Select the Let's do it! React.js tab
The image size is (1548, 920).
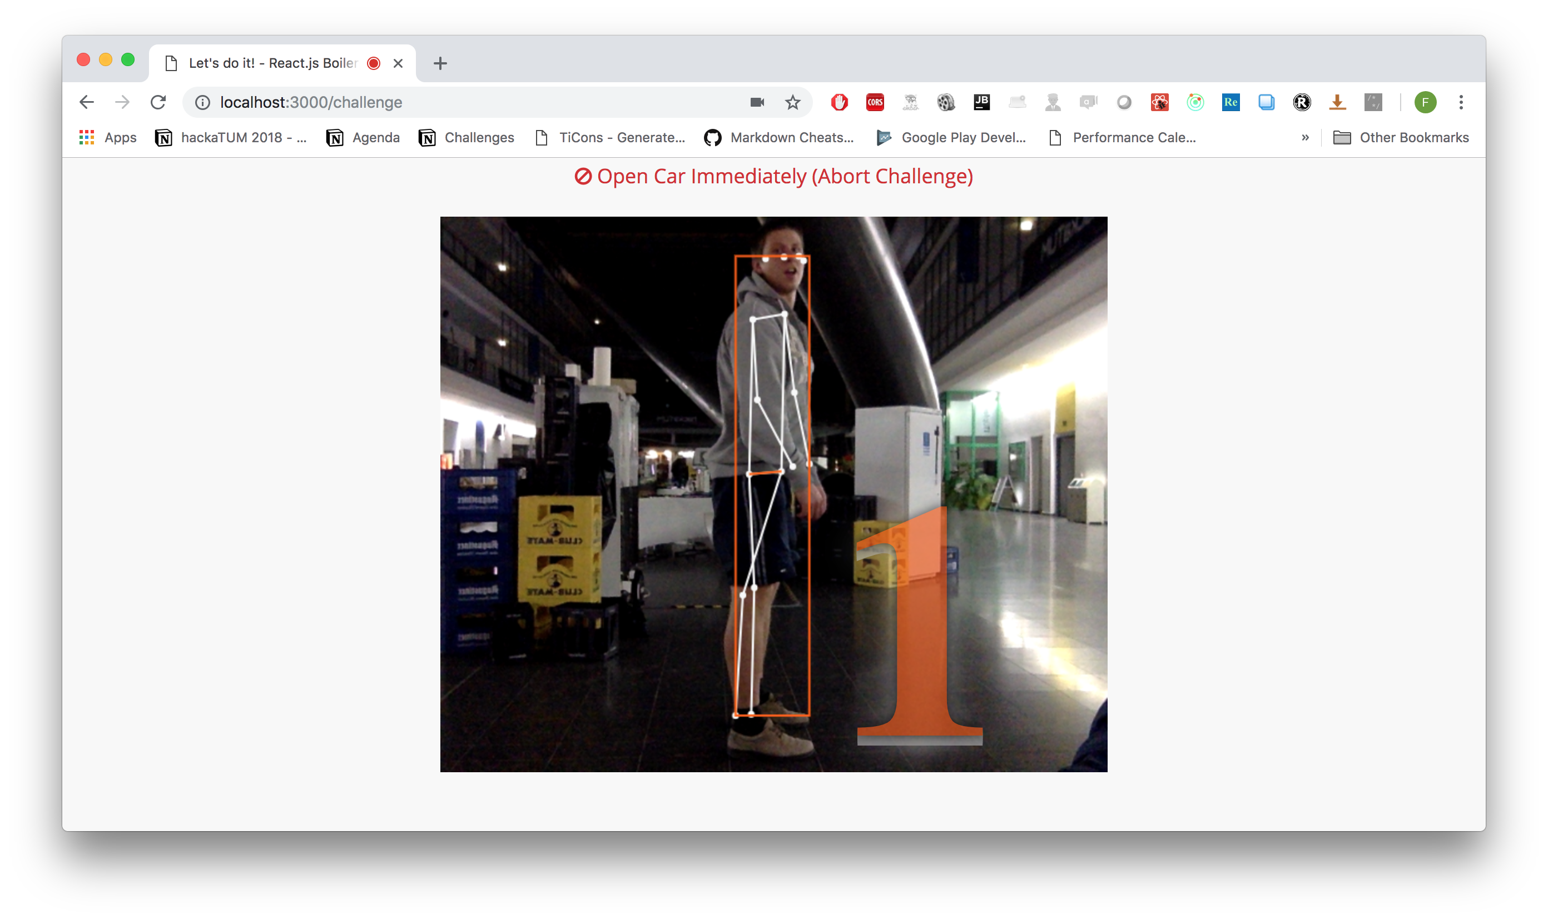point(273,63)
